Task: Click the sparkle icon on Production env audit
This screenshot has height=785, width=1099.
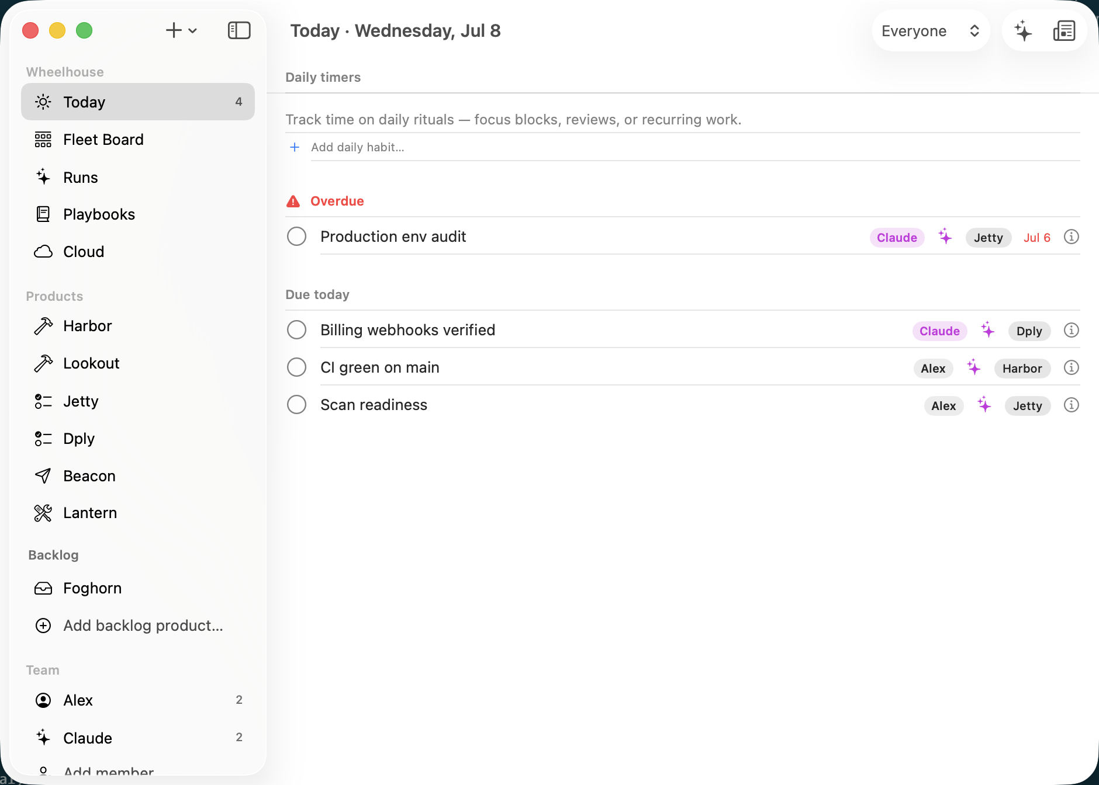Action: pyautogui.click(x=945, y=237)
